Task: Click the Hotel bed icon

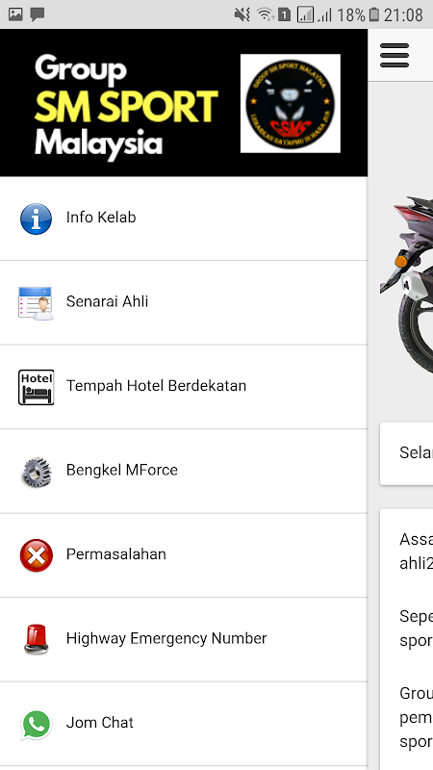Action: [36, 387]
